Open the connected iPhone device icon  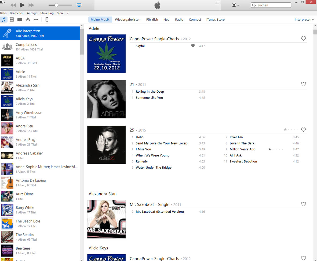pyautogui.click(x=47, y=19)
